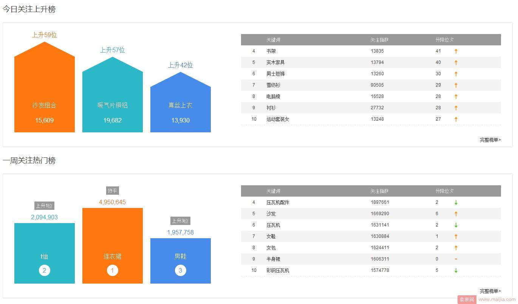Image resolution: width=518 pixels, height=304 pixels.
Task: Click 升降位次 header in the weekly table
Action: (444, 191)
